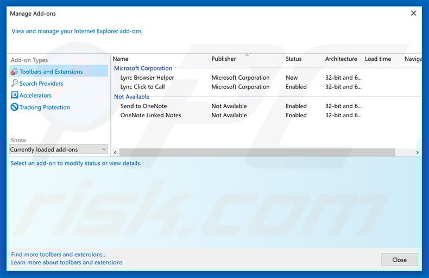Viewport: 429px width, 278px height.
Task: Click the Accelerators arrow icon
Action: (15, 95)
